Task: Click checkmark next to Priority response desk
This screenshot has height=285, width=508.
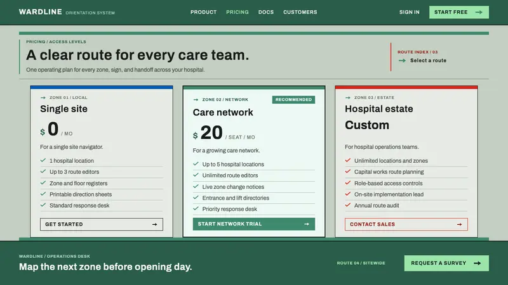Action: click(x=196, y=208)
